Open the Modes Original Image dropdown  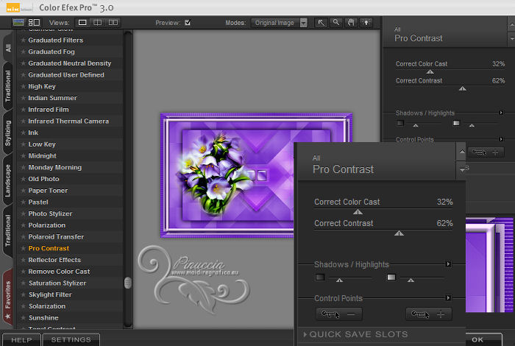279,23
